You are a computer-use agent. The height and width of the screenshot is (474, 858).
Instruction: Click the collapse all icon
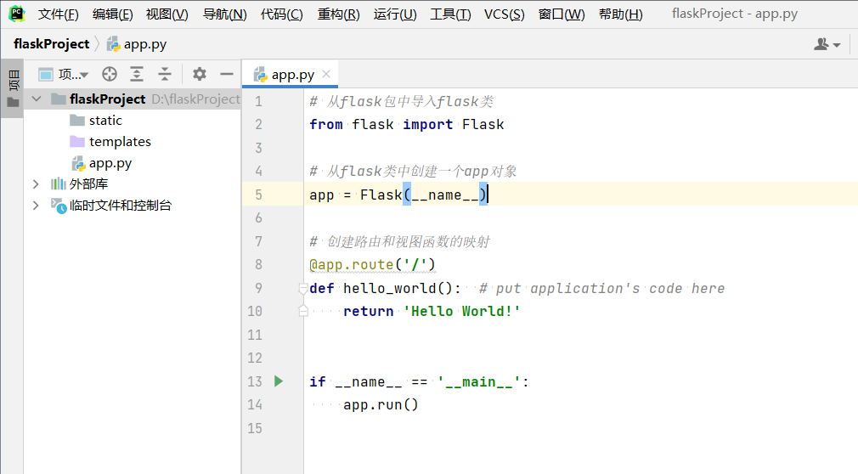[x=164, y=74]
